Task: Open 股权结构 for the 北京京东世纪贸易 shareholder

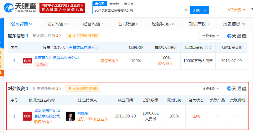Action: 109,61
